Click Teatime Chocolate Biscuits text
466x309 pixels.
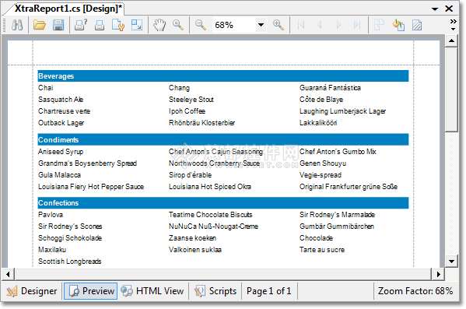point(211,215)
